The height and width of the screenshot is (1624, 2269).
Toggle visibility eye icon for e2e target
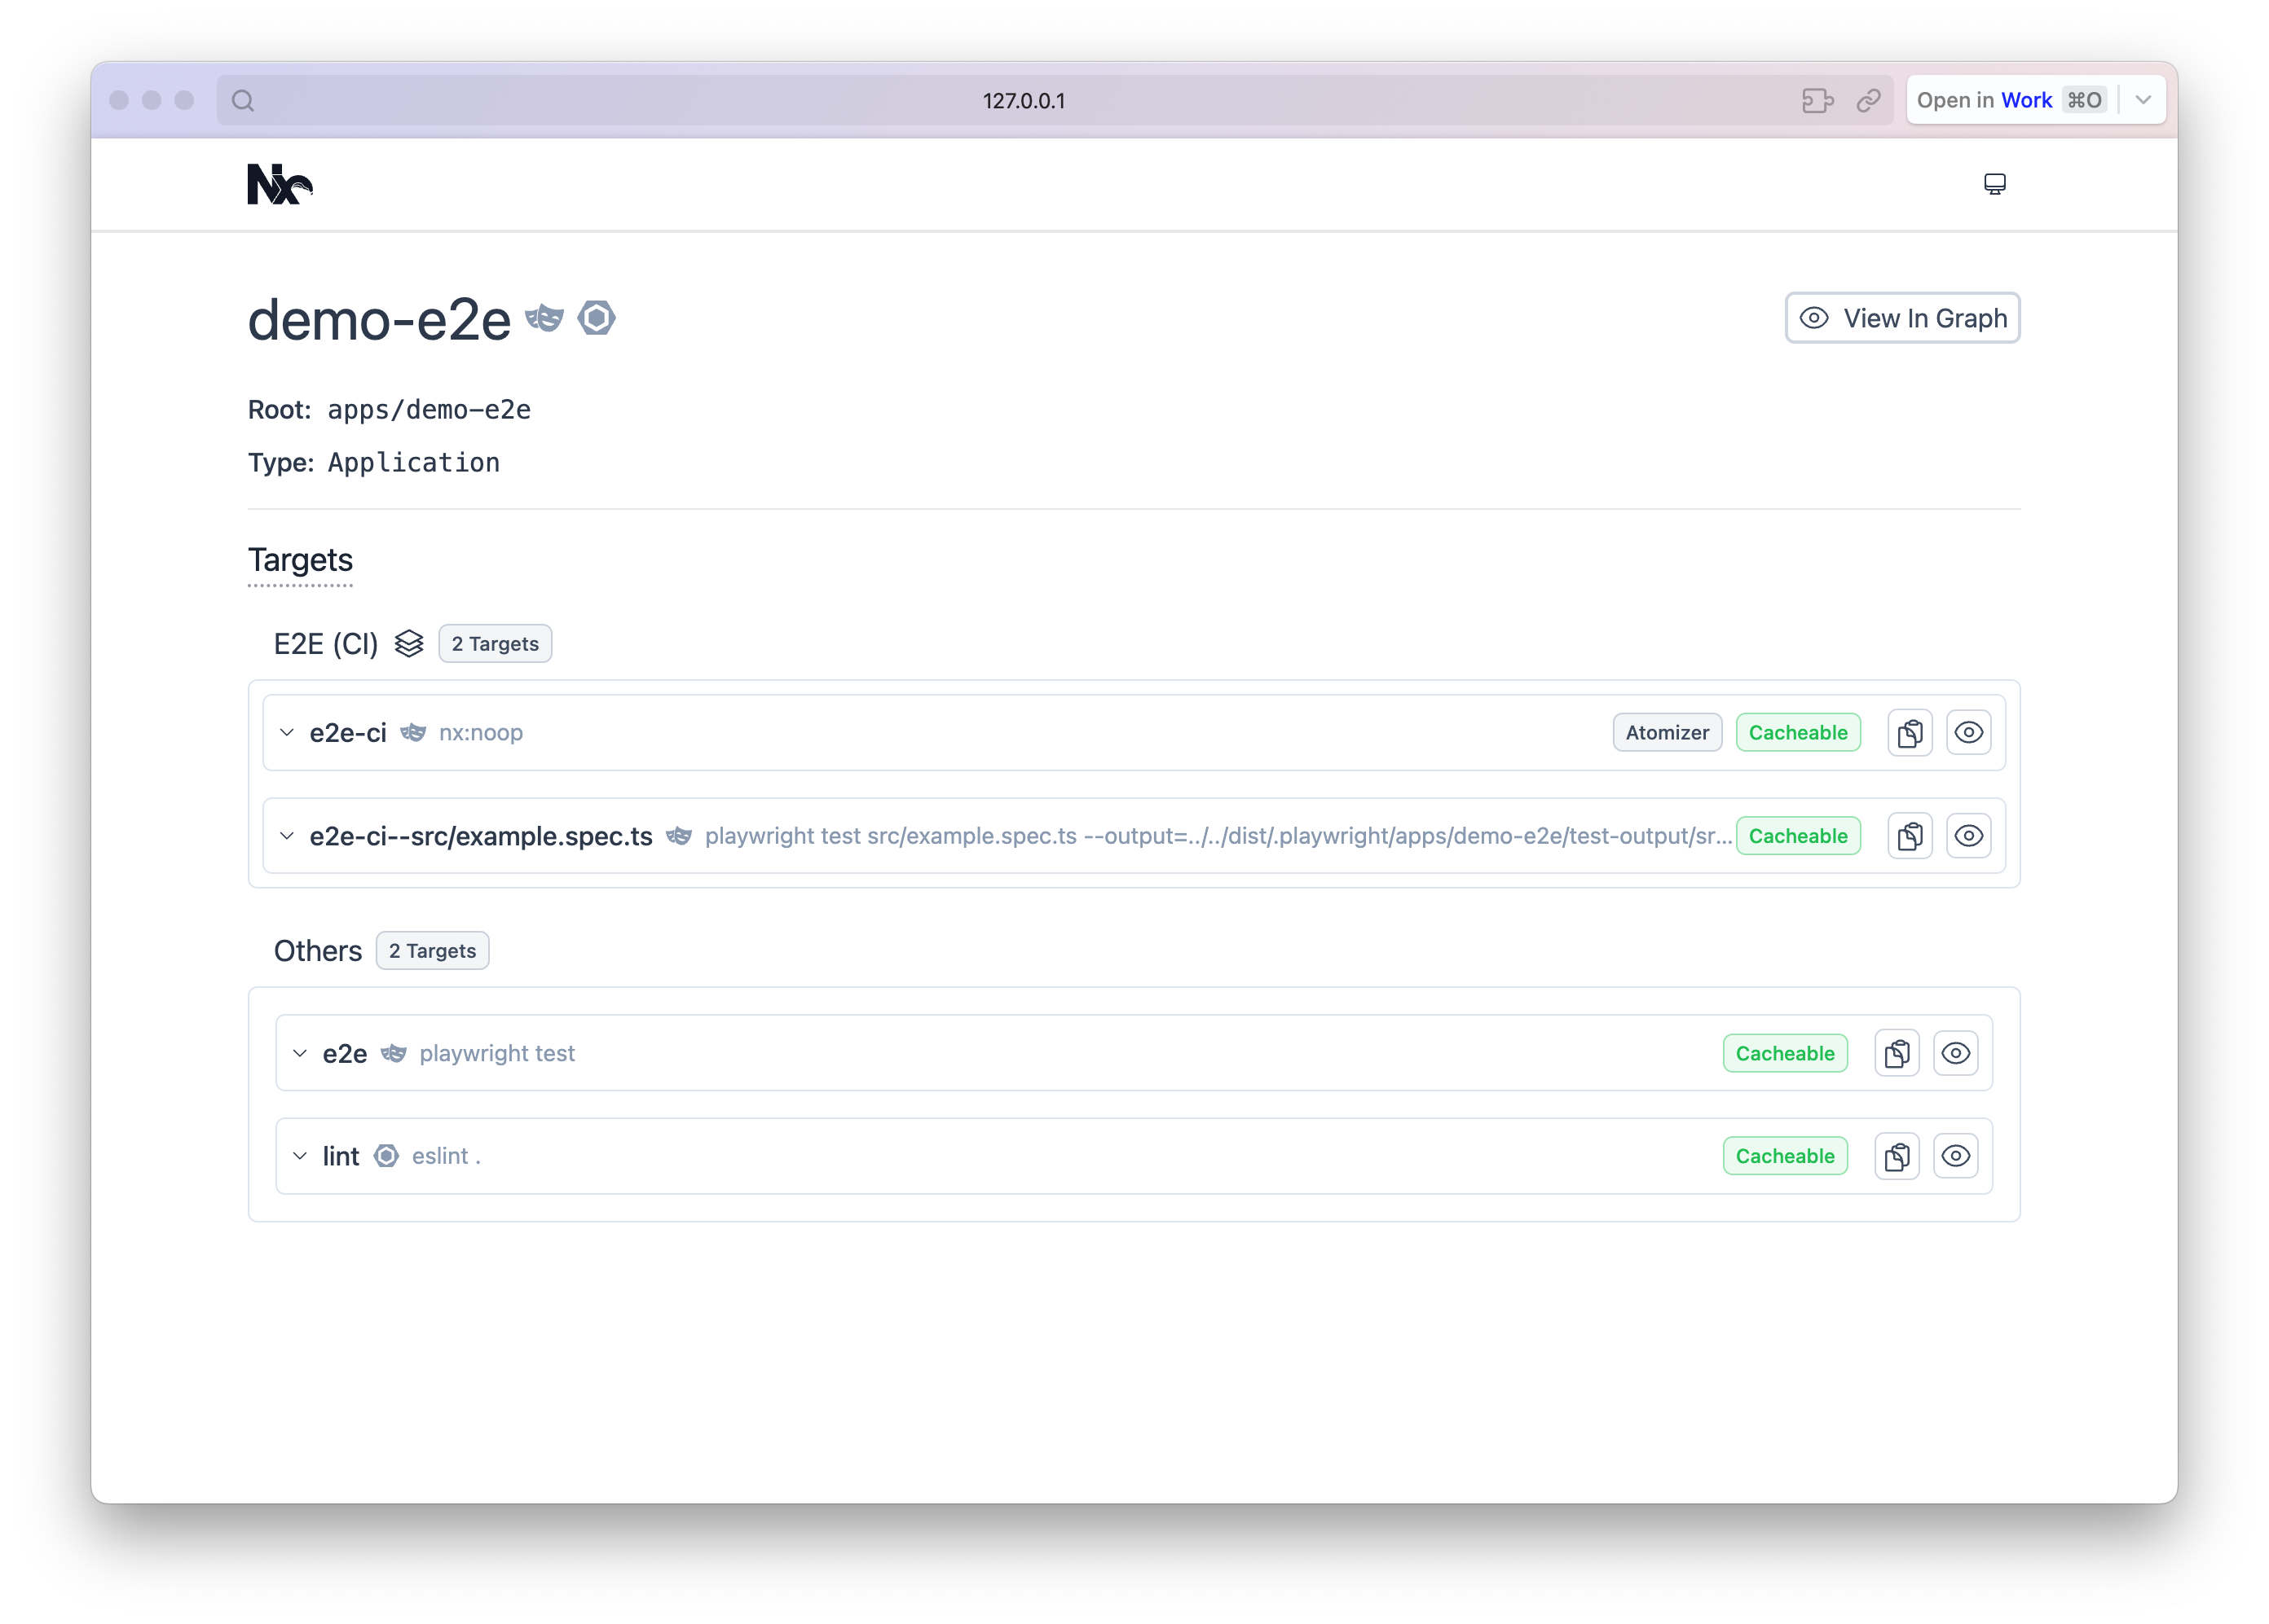point(1954,1053)
